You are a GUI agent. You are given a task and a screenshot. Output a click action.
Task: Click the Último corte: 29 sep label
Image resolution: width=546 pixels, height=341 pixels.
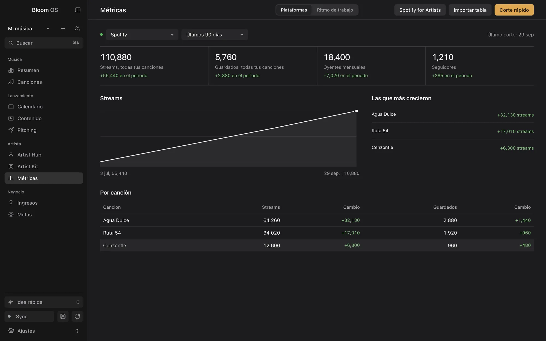coord(511,35)
